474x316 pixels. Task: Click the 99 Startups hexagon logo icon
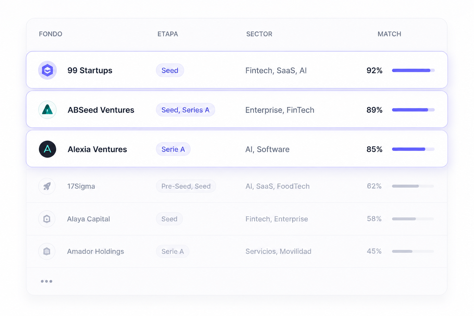[47, 70]
